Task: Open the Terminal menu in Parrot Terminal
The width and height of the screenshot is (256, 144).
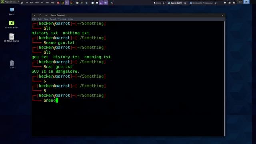Action: [x=62, y=19]
